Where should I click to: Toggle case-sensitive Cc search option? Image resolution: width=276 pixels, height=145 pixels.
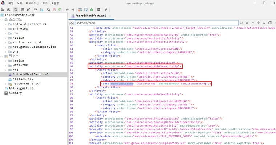click(241, 23)
